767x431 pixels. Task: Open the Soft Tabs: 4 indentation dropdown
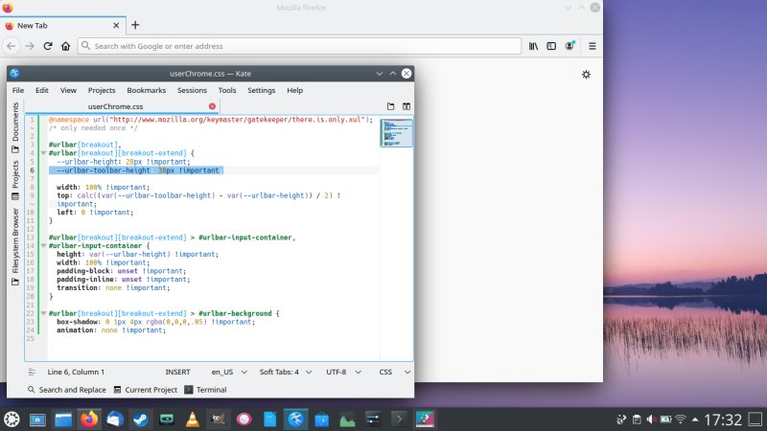[x=284, y=372]
